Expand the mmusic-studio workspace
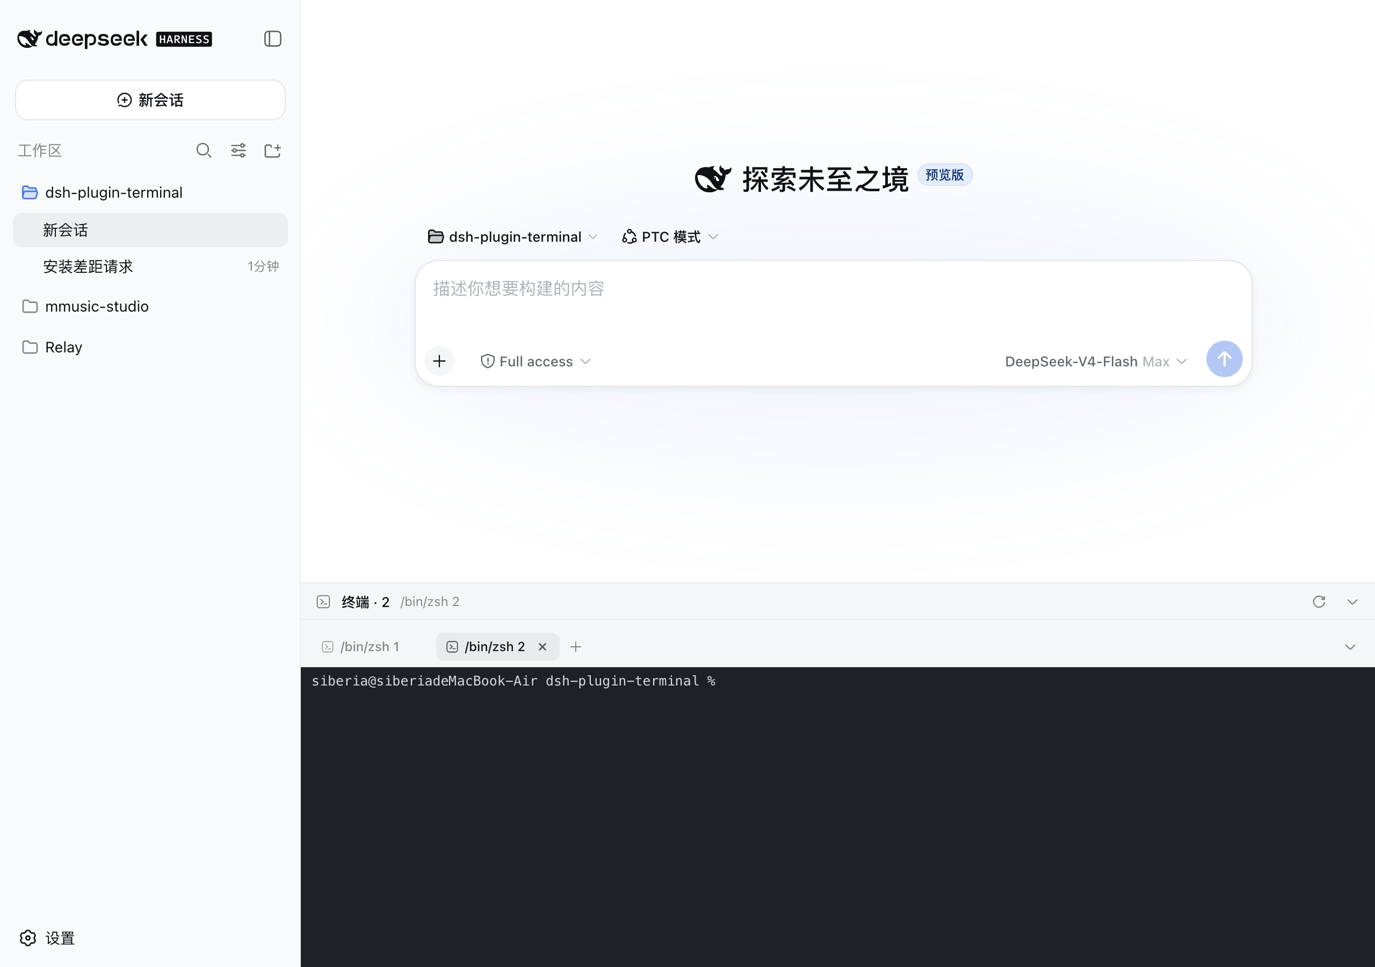1375x967 pixels. pos(150,306)
